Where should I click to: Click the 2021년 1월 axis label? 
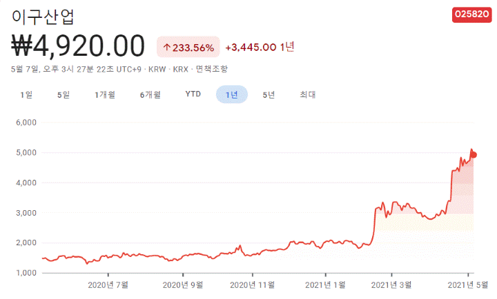pyautogui.click(x=326, y=285)
